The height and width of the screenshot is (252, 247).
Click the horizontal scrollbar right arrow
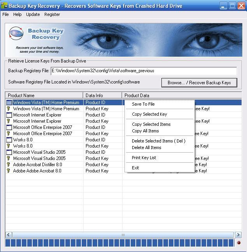click(x=238, y=235)
